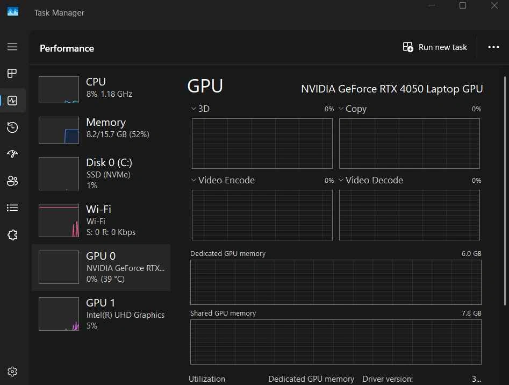Click NVIDIA GeForce RTX 4050 Laptop GPU text
509x385 pixels.
(392, 89)
